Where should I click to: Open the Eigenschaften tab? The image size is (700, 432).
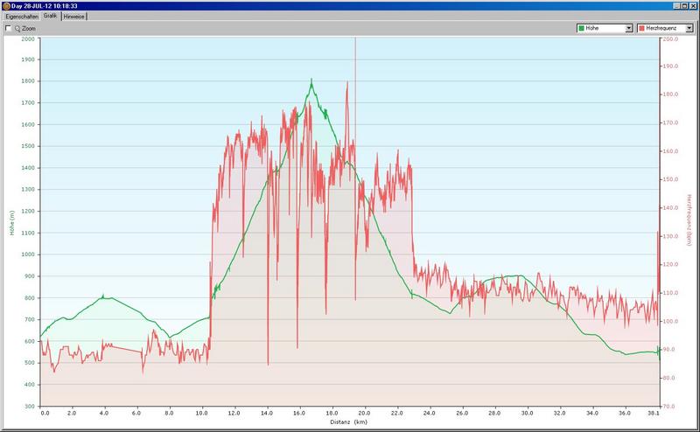[22, 17]
